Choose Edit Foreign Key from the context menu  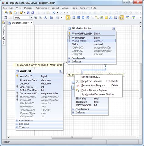pyautogui.click(x=99, y=77)
